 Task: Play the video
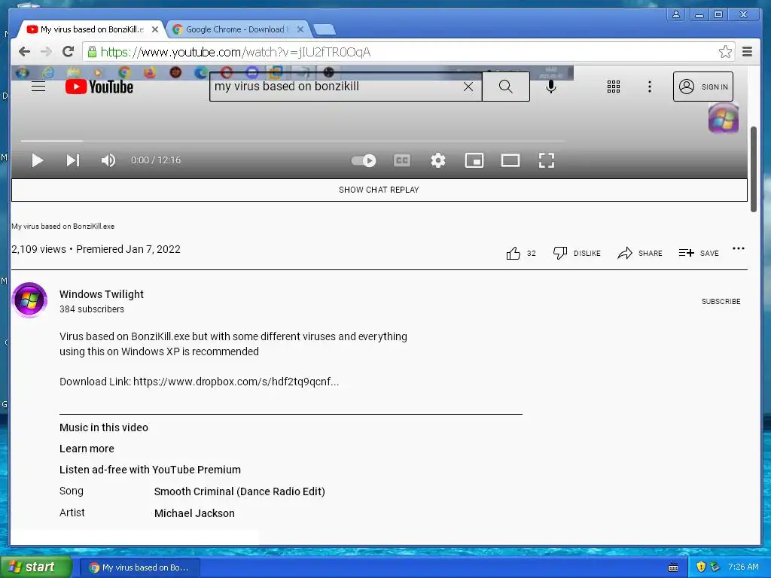click(x=38, y=160)
